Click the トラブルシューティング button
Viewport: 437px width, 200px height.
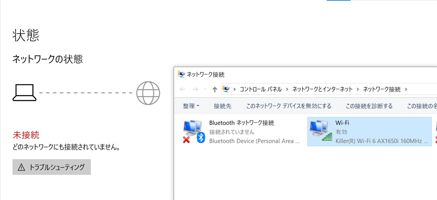[52, 167]
